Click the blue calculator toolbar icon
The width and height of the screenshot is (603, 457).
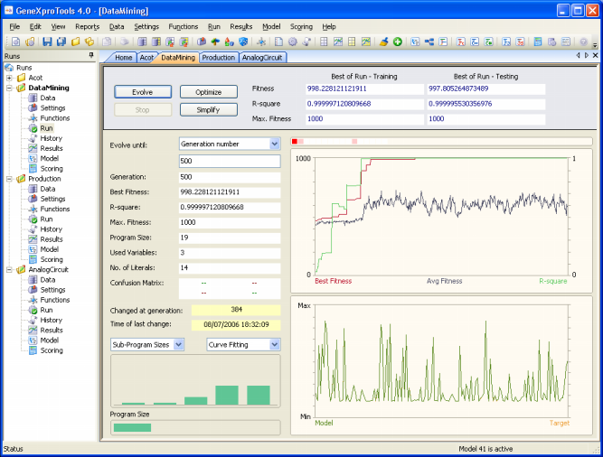tap(538, 42)
